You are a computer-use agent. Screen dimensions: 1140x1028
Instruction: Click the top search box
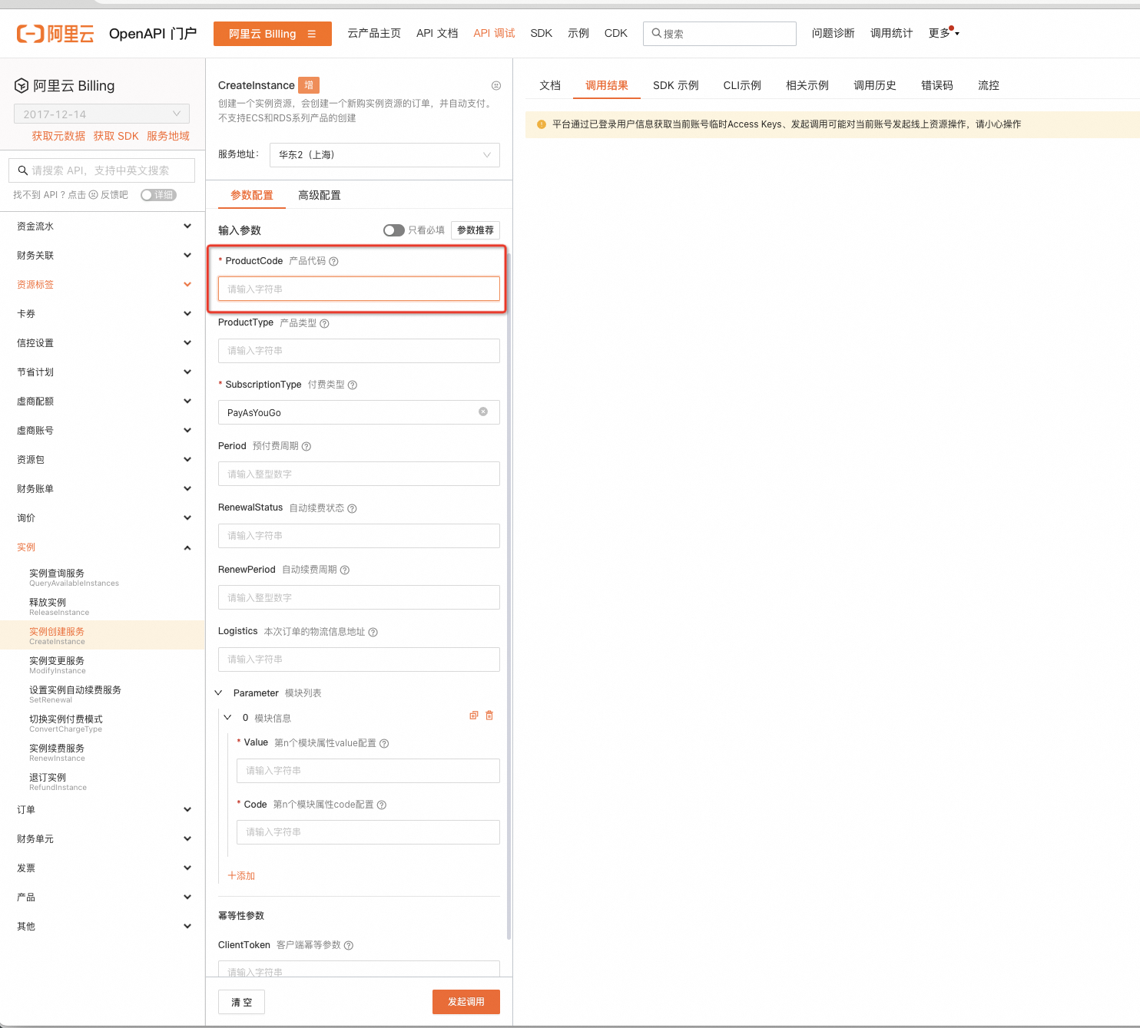[x=720, y=34]
